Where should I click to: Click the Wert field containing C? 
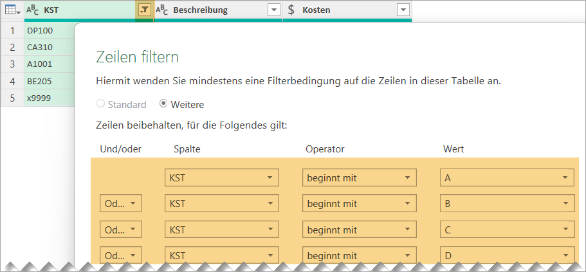[507, 229]
